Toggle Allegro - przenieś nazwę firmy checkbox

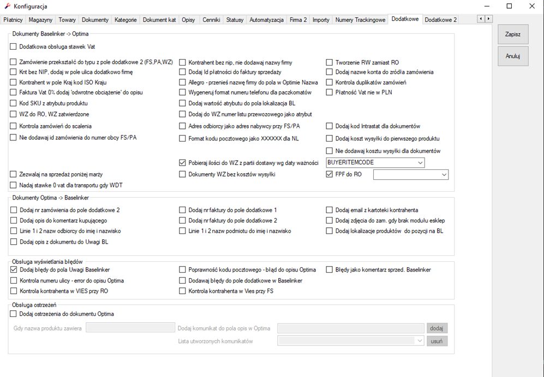[182, 83]
